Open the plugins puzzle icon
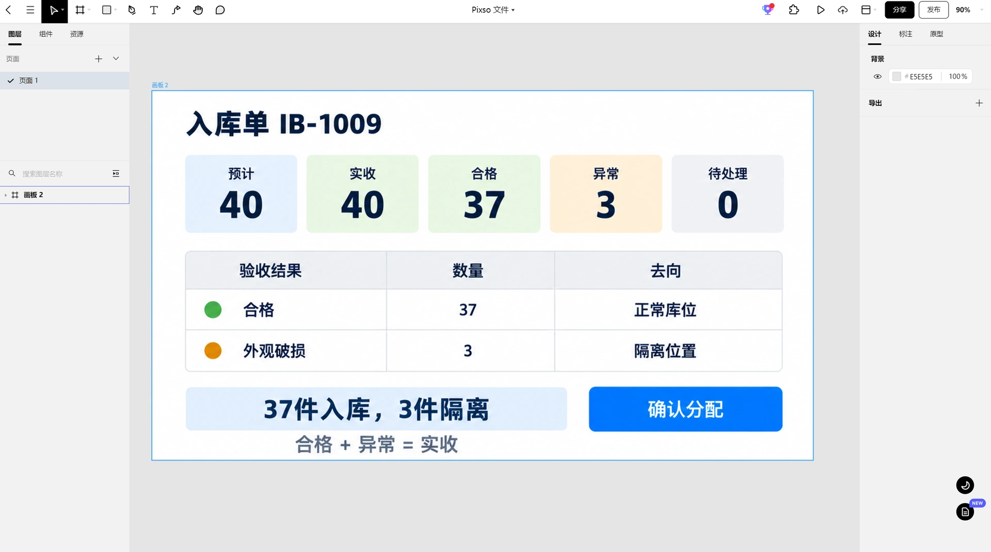This screenshot has height=552, width=991. pos(794,10)
